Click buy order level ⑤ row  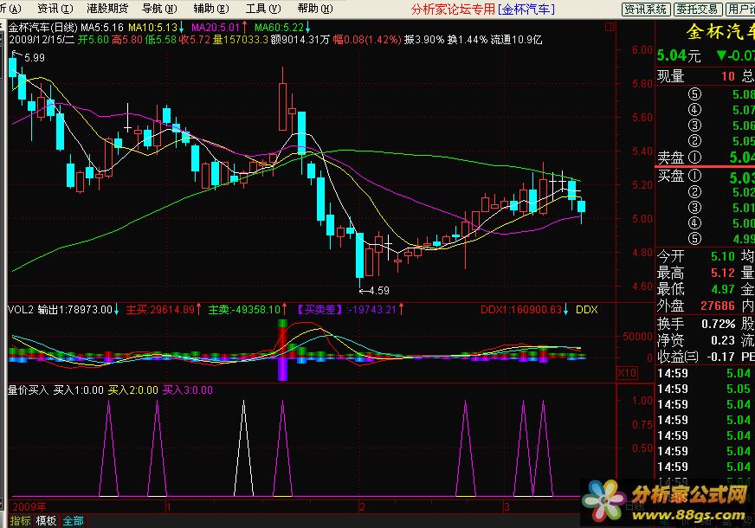coord(706,239)
